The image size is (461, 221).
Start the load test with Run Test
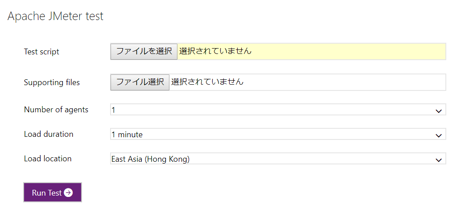point(52,192)
